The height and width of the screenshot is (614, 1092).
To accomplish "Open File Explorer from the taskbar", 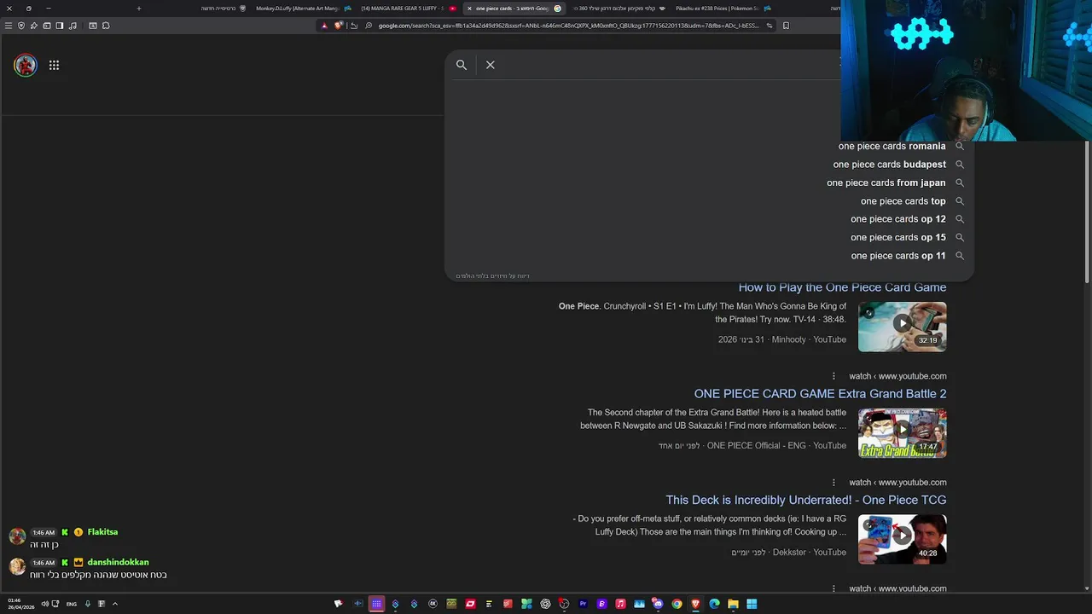I will (734, 604).
